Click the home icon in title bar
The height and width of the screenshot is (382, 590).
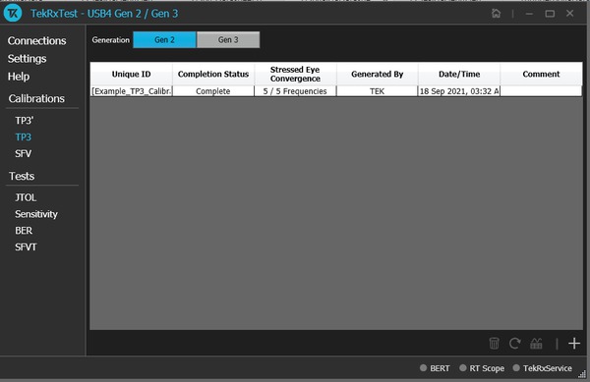point(496,14)
